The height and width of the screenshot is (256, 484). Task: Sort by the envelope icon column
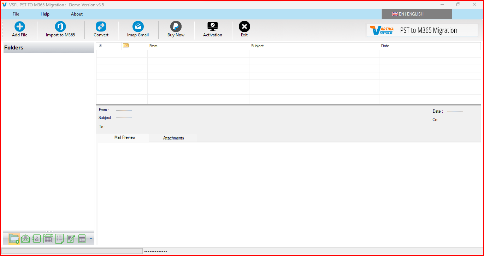(126, 46)
